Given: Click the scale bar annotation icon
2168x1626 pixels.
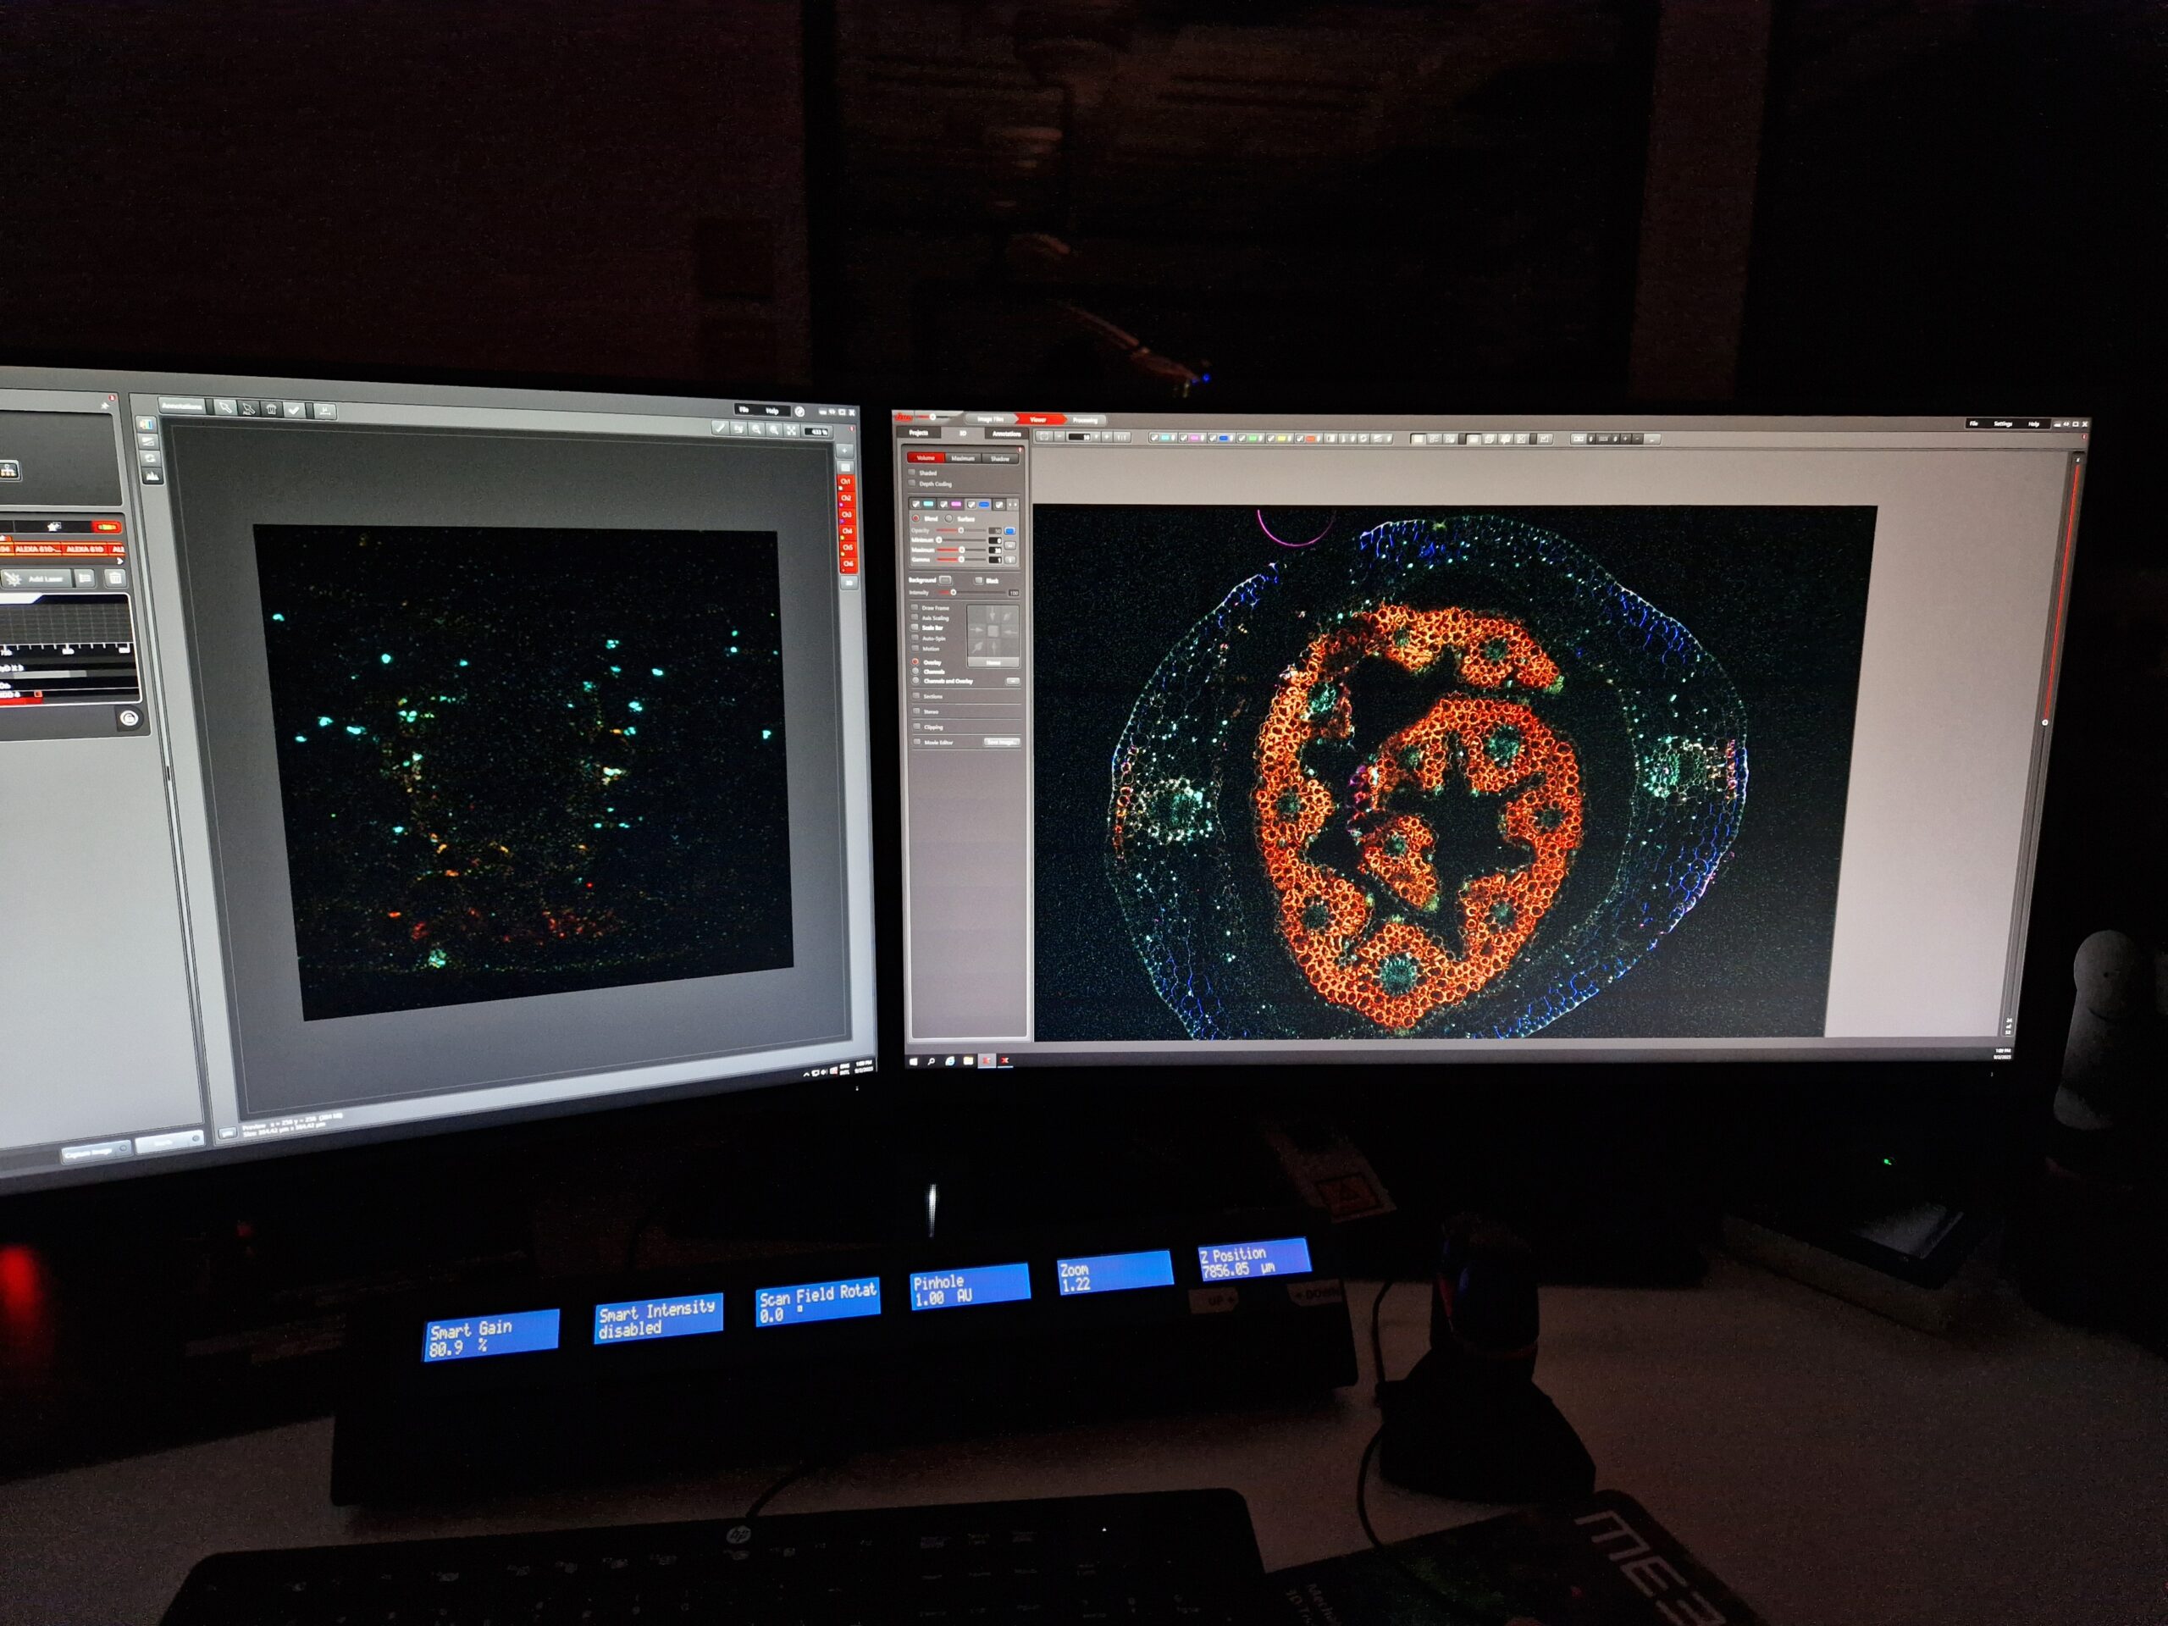Looking at the screenshot, I should (325, 411).
